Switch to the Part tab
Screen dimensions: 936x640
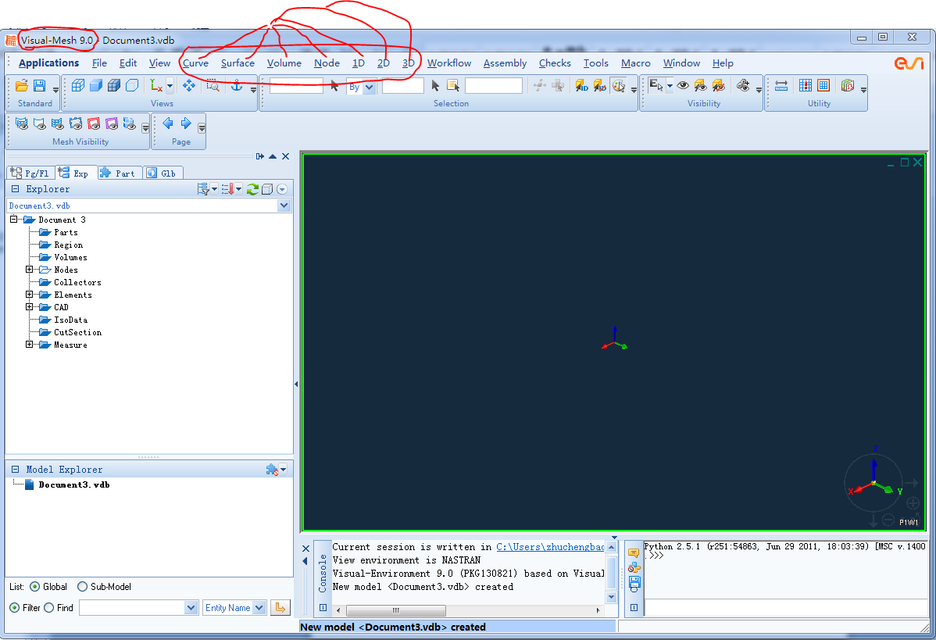120,173
